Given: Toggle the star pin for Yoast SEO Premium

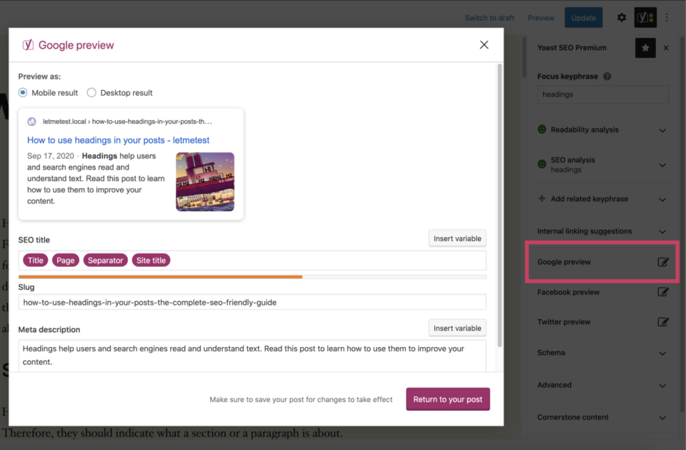Looking at the screenshot, I should (x=645, y=47).
